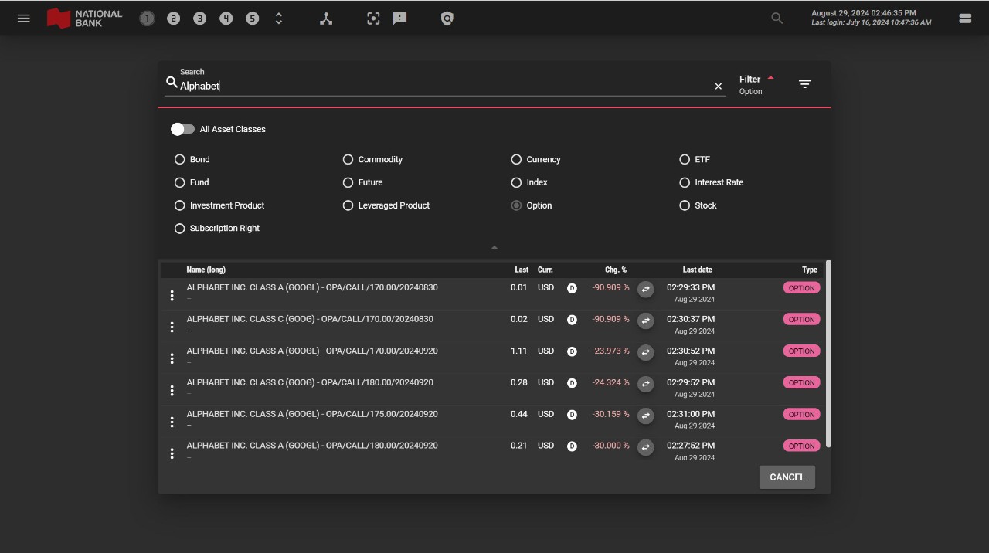
Task: Switch to workspace 4
Action: pyautogui.click(x=226, y=19)
